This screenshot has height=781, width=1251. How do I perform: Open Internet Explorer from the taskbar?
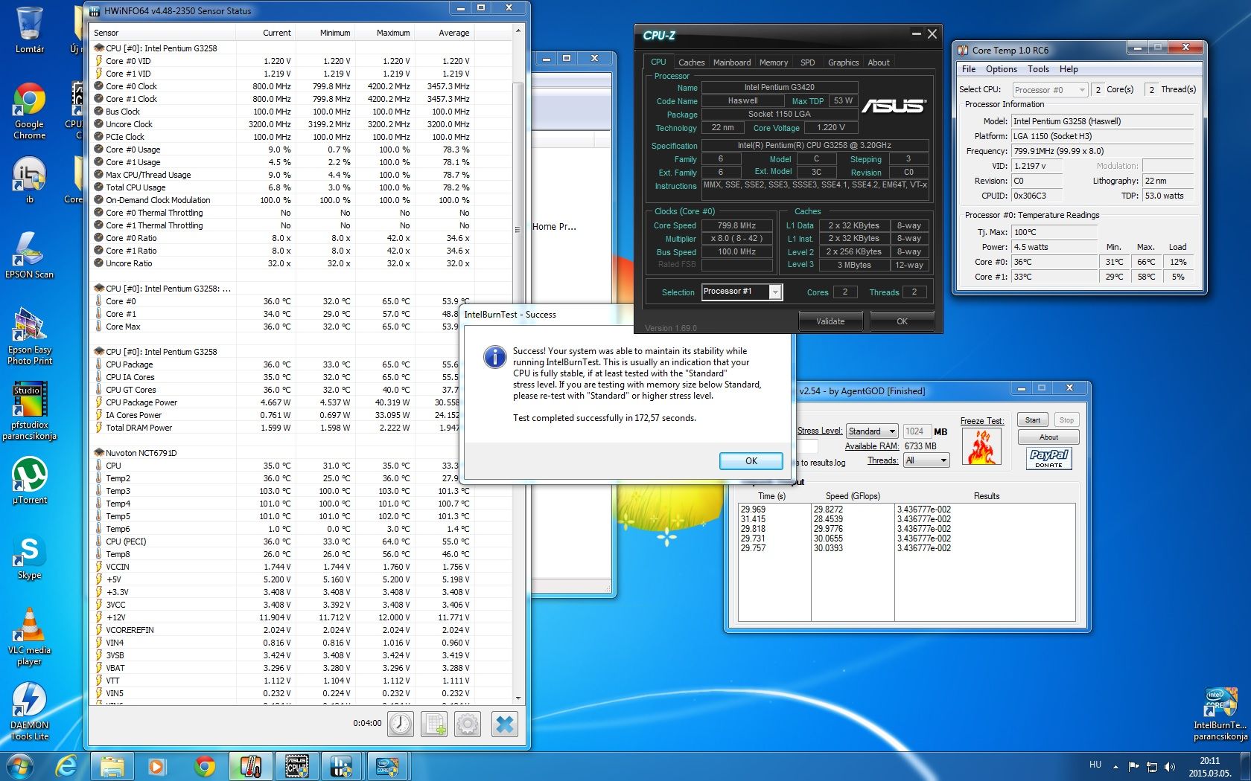point(66,766)
